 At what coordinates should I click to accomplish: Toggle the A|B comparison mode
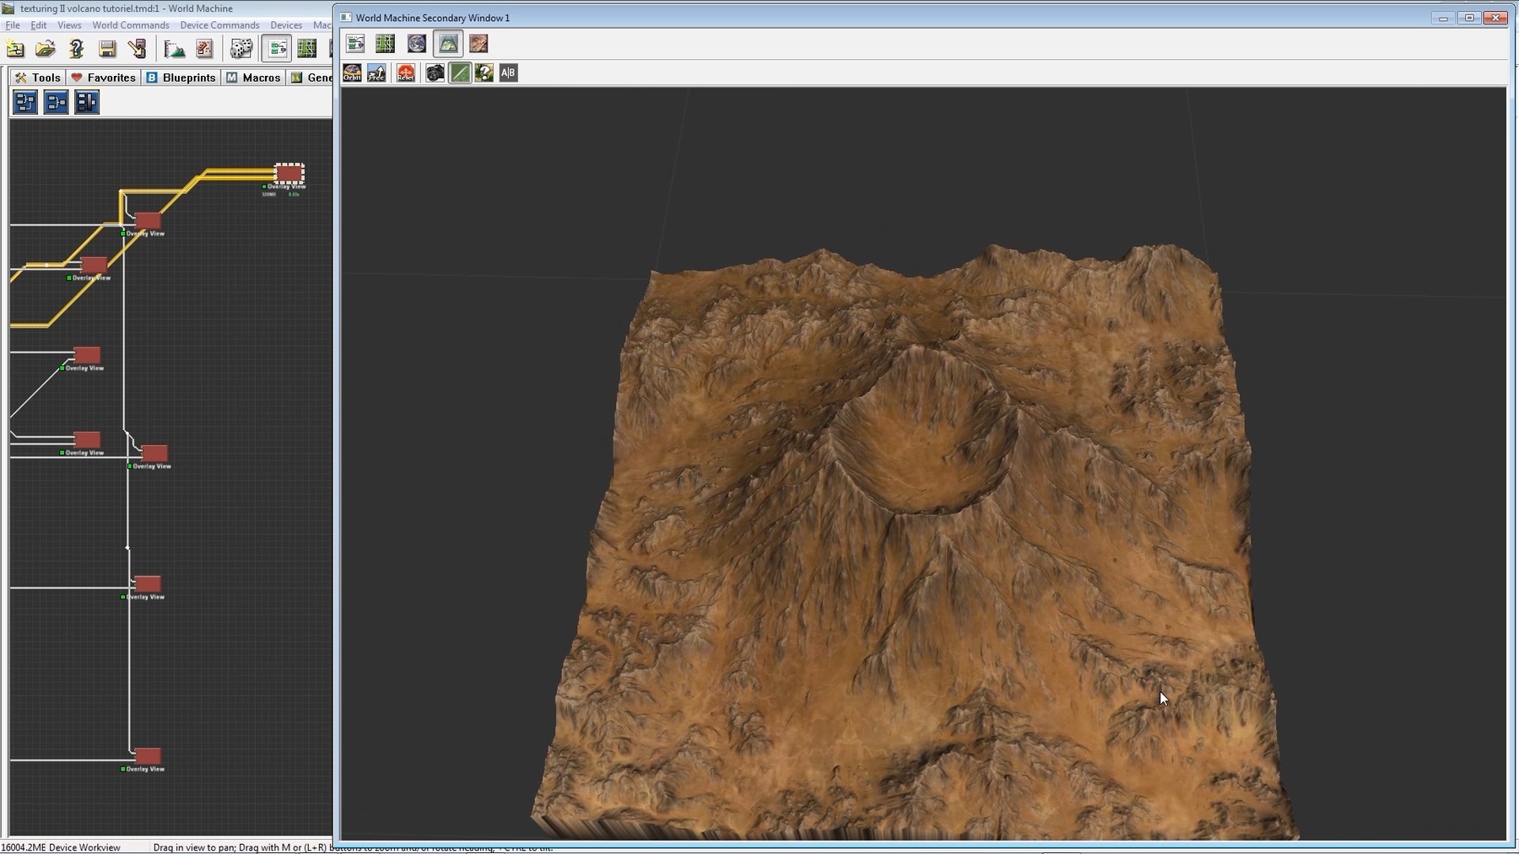click(508, 73)
